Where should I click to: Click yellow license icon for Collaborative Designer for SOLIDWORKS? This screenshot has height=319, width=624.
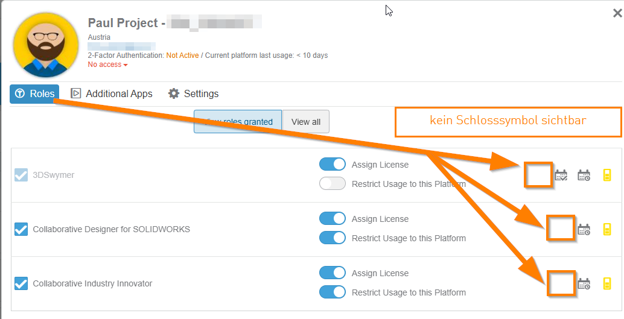[x=607, y=229]
